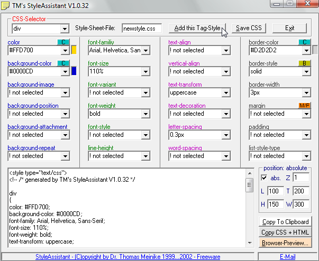The image size is (319, 261).
Task: Open the text-decoration dropdown
Action: tap(226, 114)
